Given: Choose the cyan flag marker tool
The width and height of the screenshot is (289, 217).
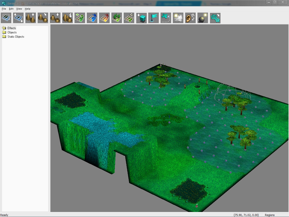Looking at the screenshot, I should (154, 18).
